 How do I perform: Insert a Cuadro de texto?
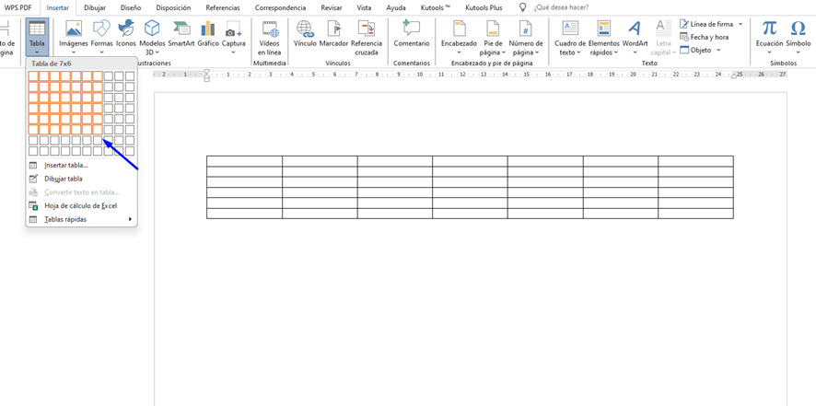click(x=570, y=38)
